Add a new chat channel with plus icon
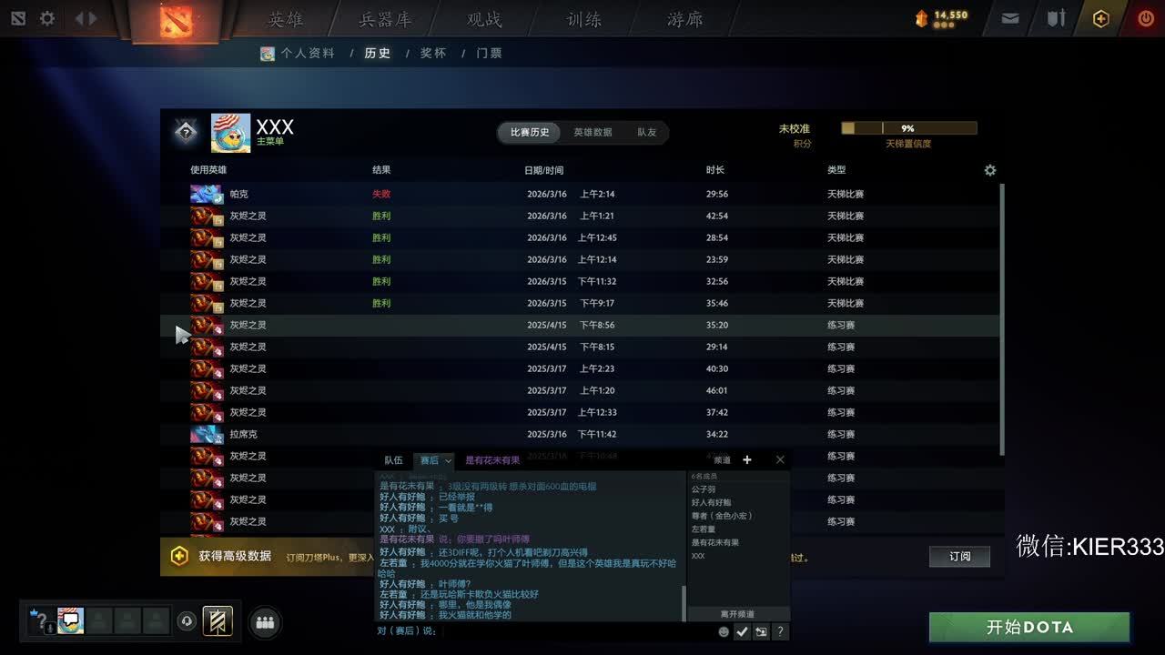1165x655 pixels. coord(747,460)
